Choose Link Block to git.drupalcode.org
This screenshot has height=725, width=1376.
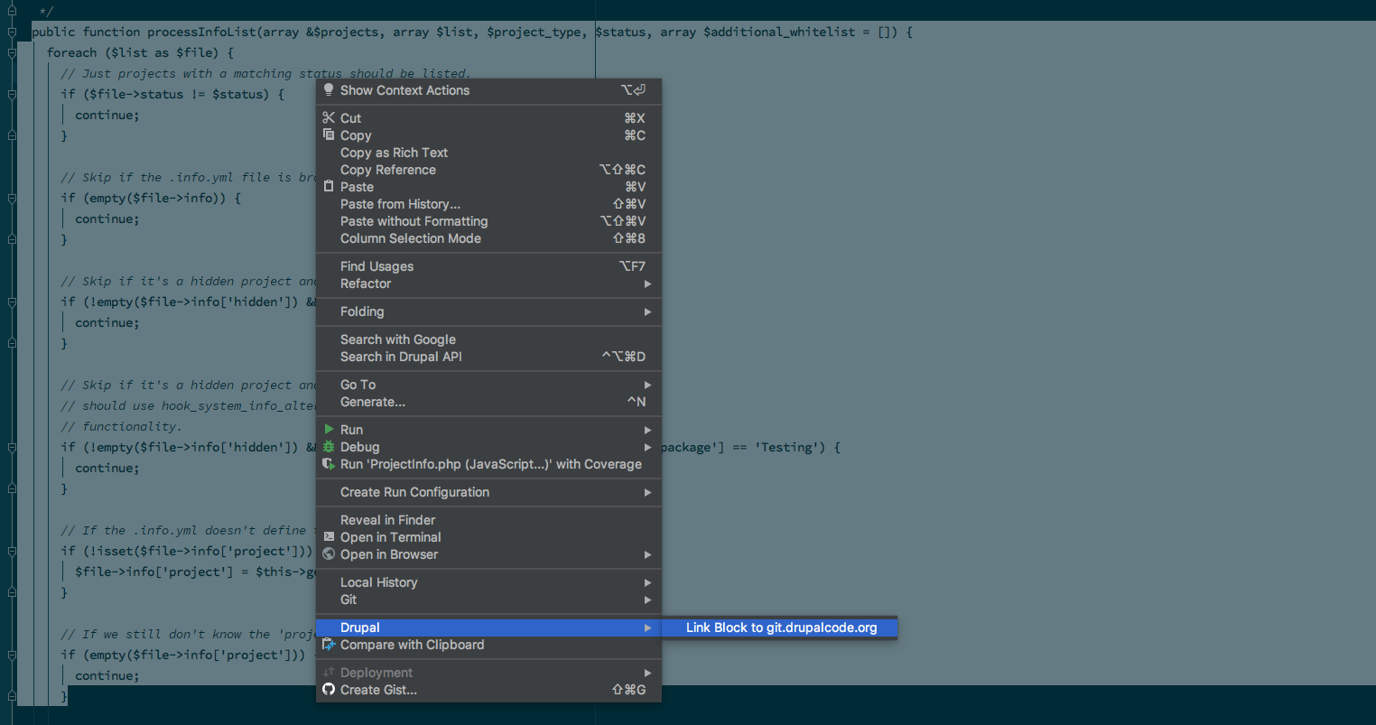(781, 627)
